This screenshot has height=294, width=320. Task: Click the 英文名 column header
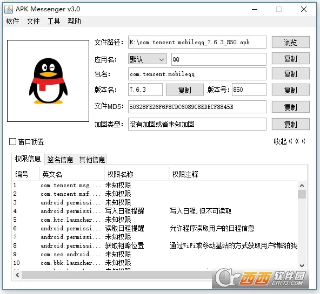(72, 174)
